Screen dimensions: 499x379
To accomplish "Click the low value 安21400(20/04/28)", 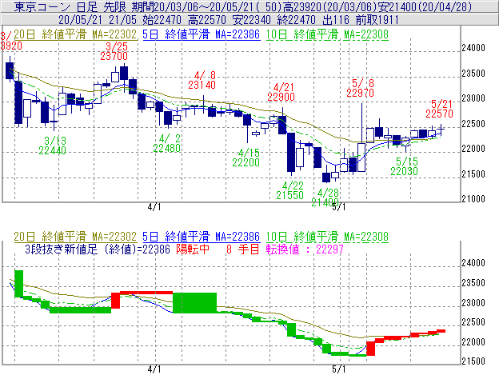I will pyautogui.click(x=425, y=6).
